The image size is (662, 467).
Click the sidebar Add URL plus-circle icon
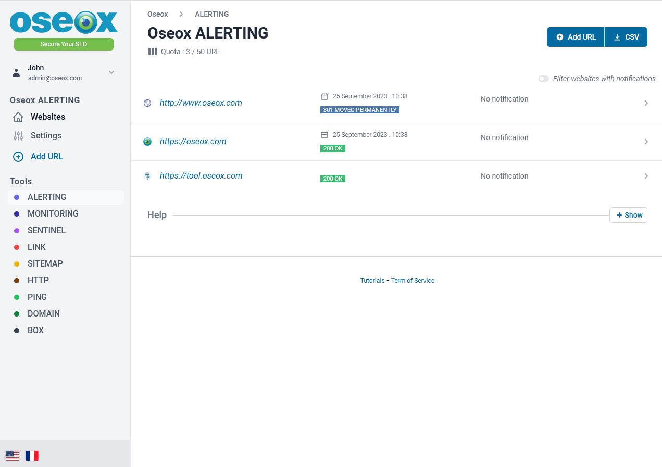click(x=18, y=157)
